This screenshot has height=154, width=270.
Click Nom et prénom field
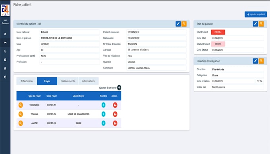click(x=69, y=38)
